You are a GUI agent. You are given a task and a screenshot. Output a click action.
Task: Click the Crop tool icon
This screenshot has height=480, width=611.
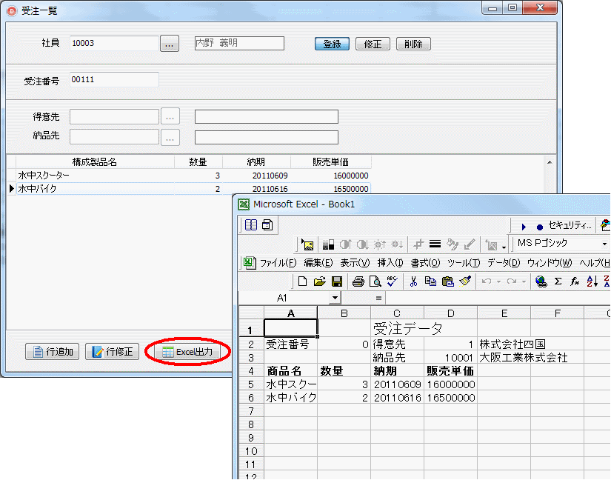pyautogui.click(x=418, y=244)
